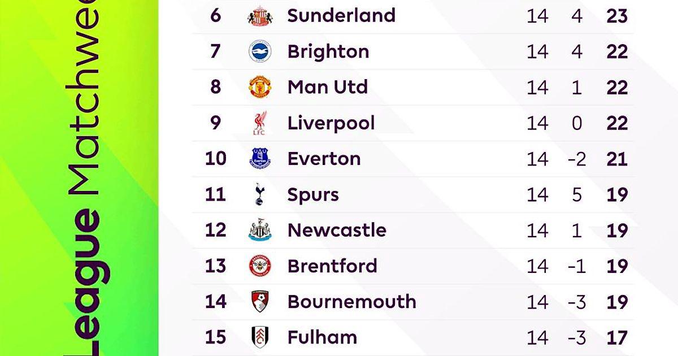Click the Brentford bee badge

pyautogui.click(x=260, y=266)
